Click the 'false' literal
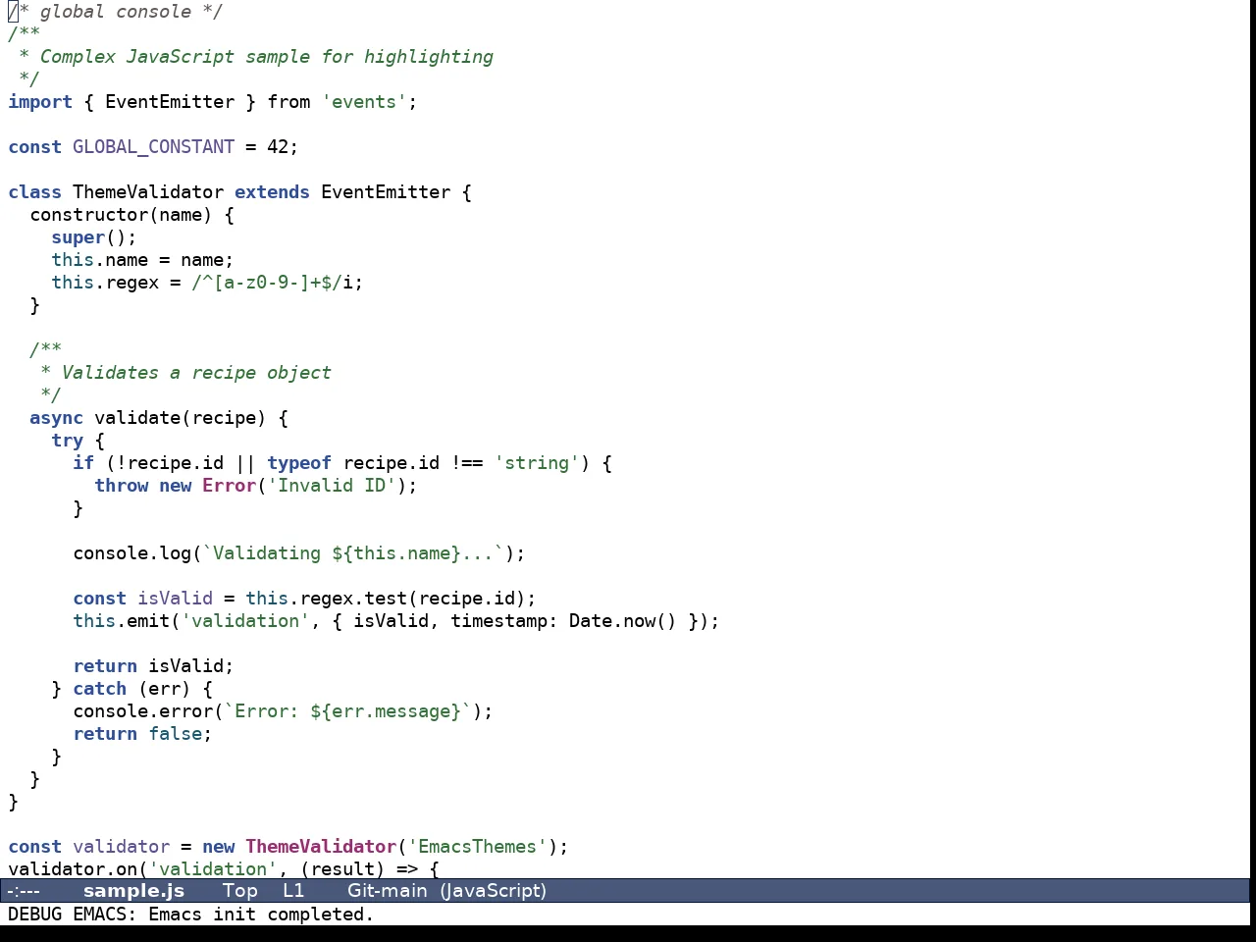Screen dimensions: 1256x942 pos(175,734)
